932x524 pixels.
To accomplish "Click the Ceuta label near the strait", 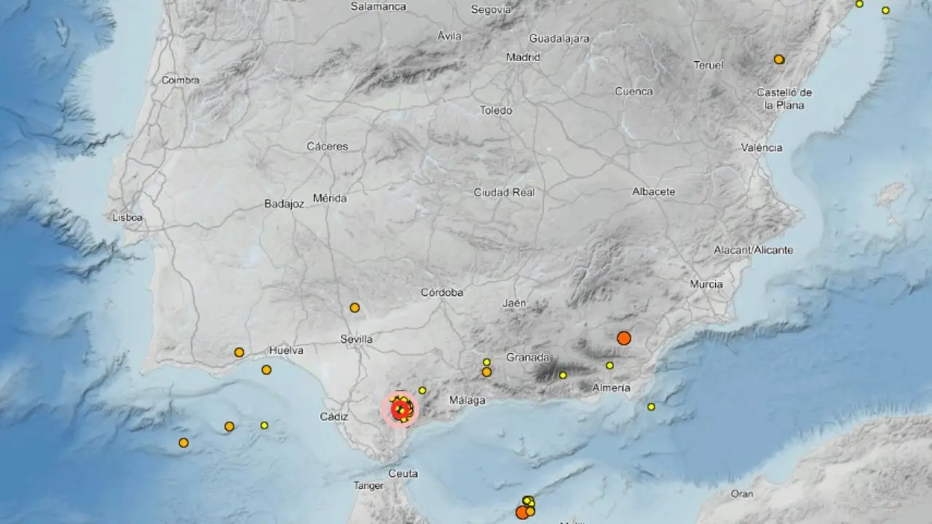I will [403, 474].
